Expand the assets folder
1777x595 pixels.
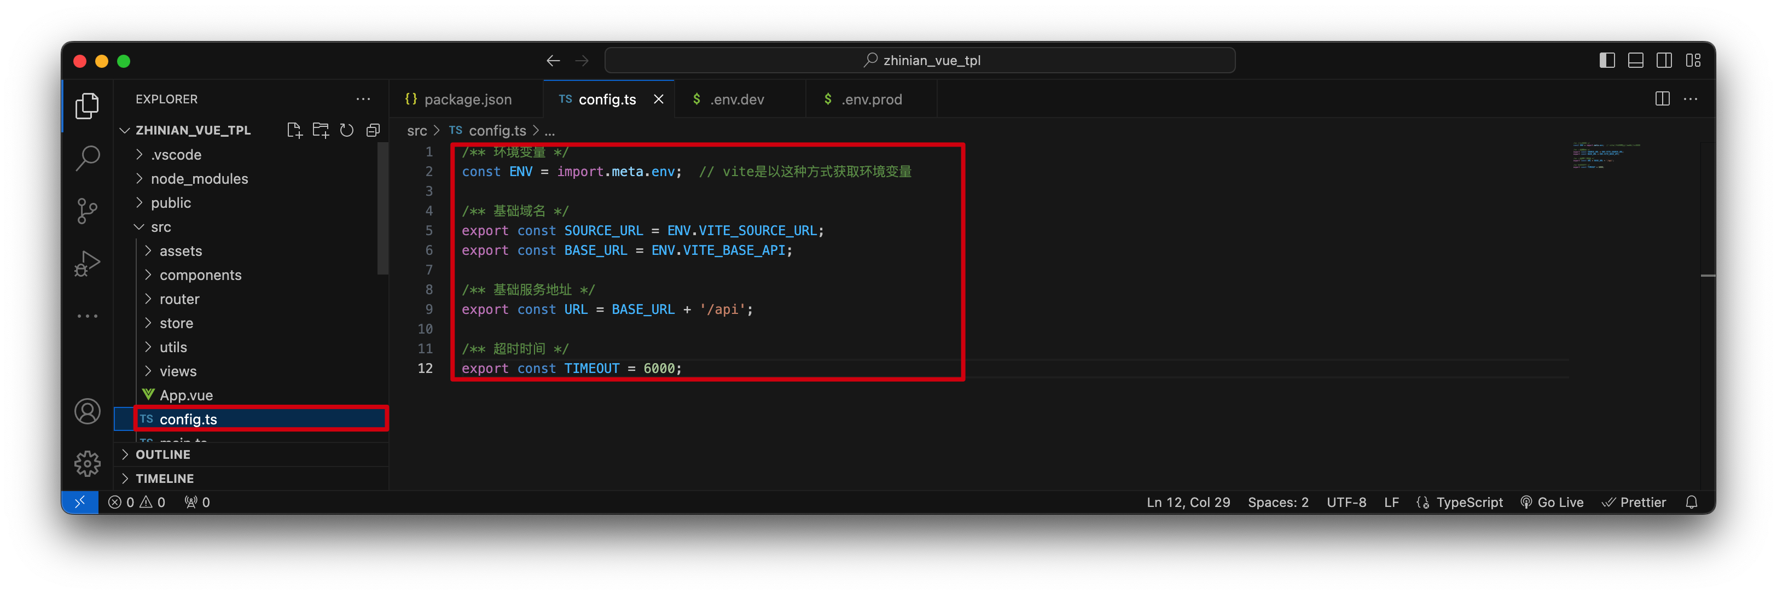pyautogui.click(x=251, y=251)
